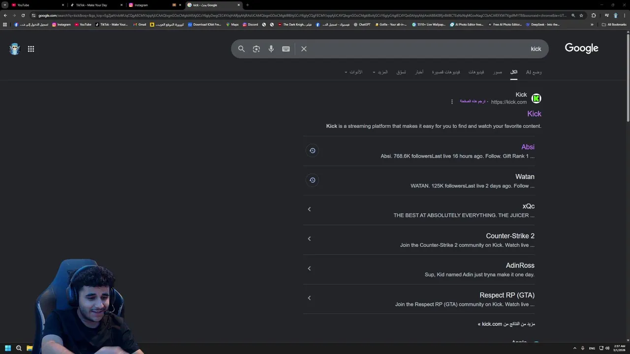Go back in the browser
This screenshot has width=630, height=354.
[x=5, y=15]
